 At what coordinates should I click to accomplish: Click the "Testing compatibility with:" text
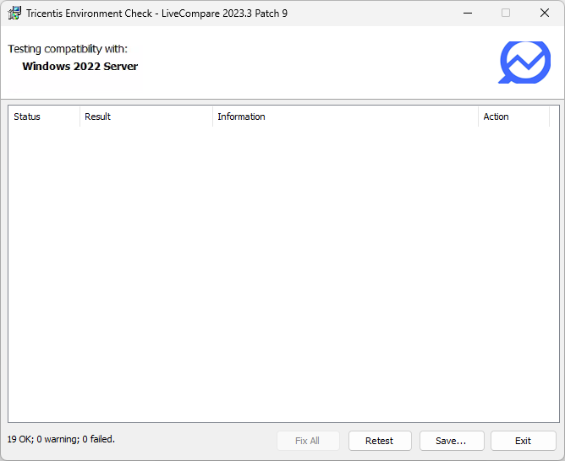[68, 49]
